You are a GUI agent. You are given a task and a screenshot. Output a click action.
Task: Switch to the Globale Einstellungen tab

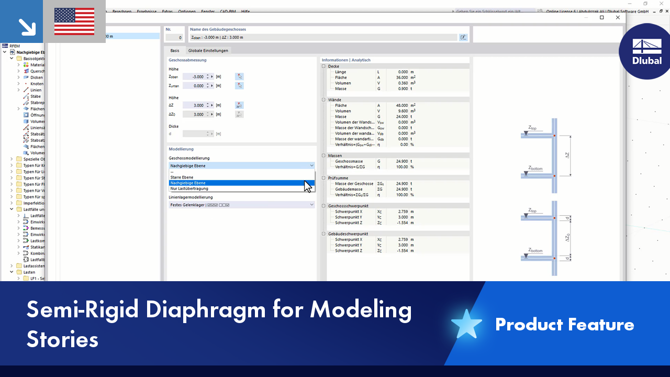(209, 50)
